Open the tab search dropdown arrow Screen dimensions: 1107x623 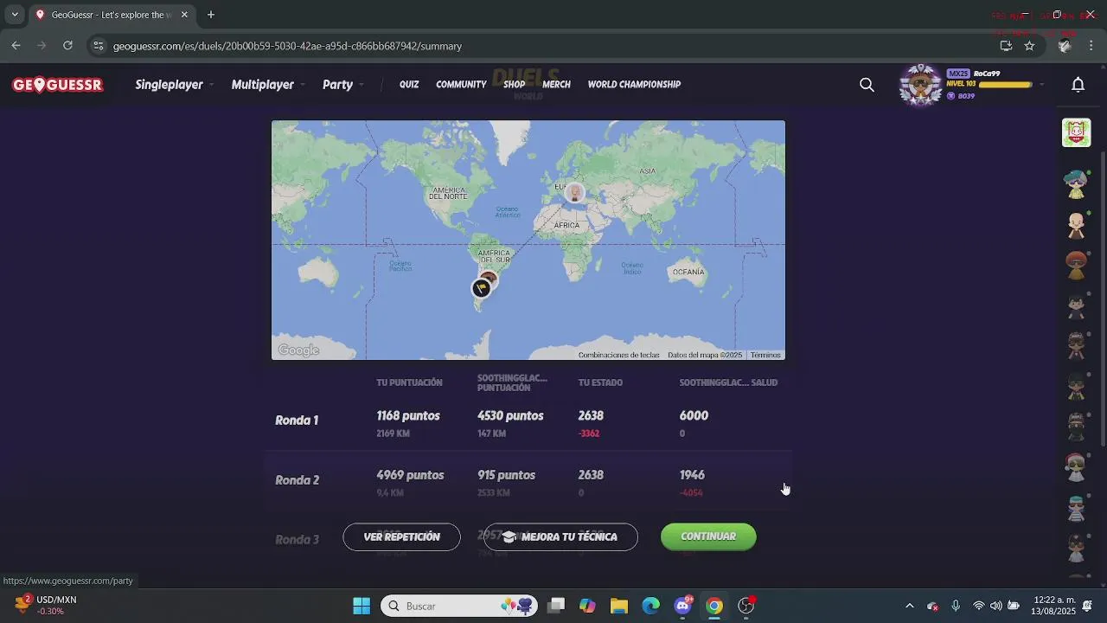[x=15, y=15]
